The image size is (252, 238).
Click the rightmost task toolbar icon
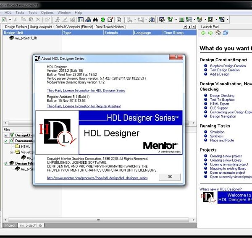222,20
